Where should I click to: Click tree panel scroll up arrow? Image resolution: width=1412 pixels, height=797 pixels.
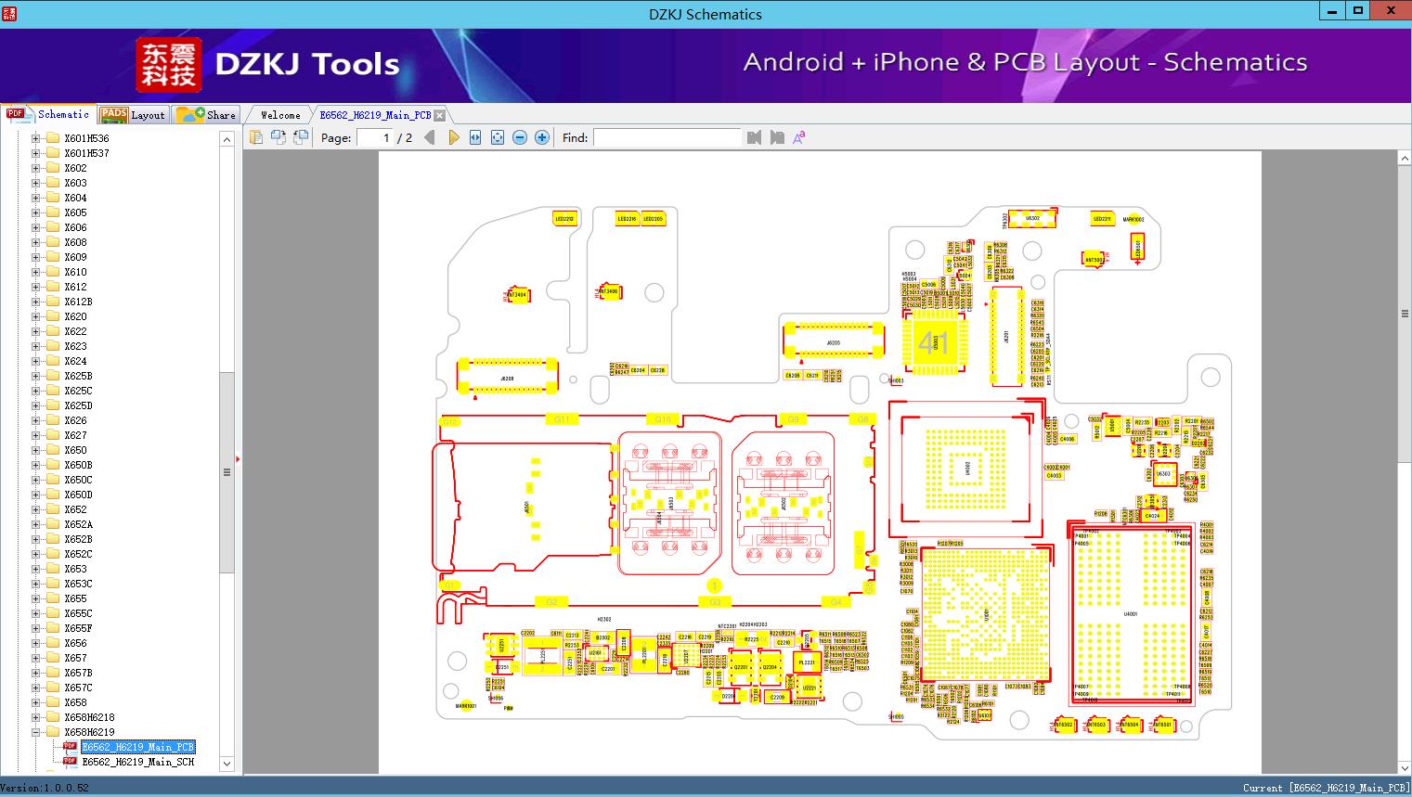(x=227, y=138)
